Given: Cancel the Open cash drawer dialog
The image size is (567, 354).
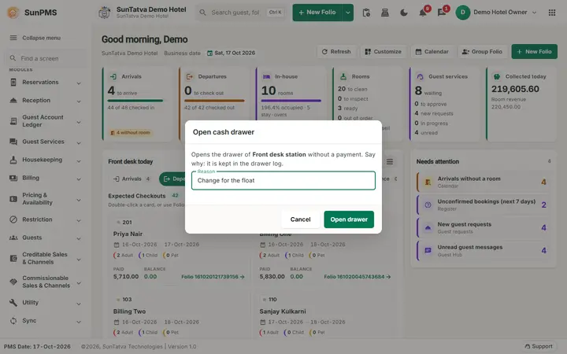Looking at the screenshot, I should tap(300, 219).
